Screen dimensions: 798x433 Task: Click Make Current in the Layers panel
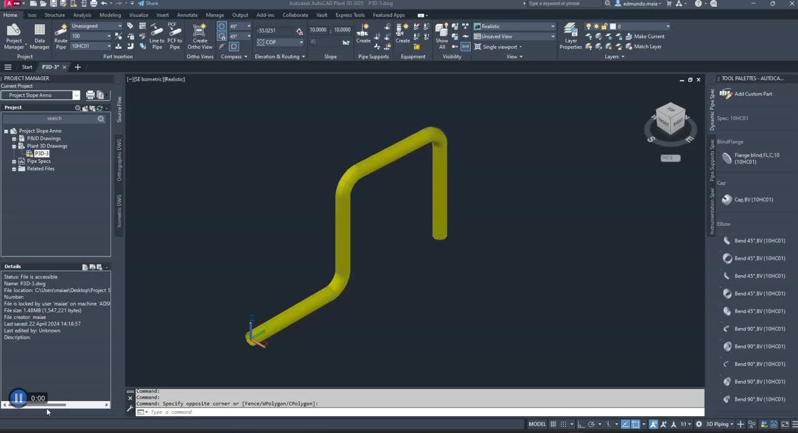point(648,36)
